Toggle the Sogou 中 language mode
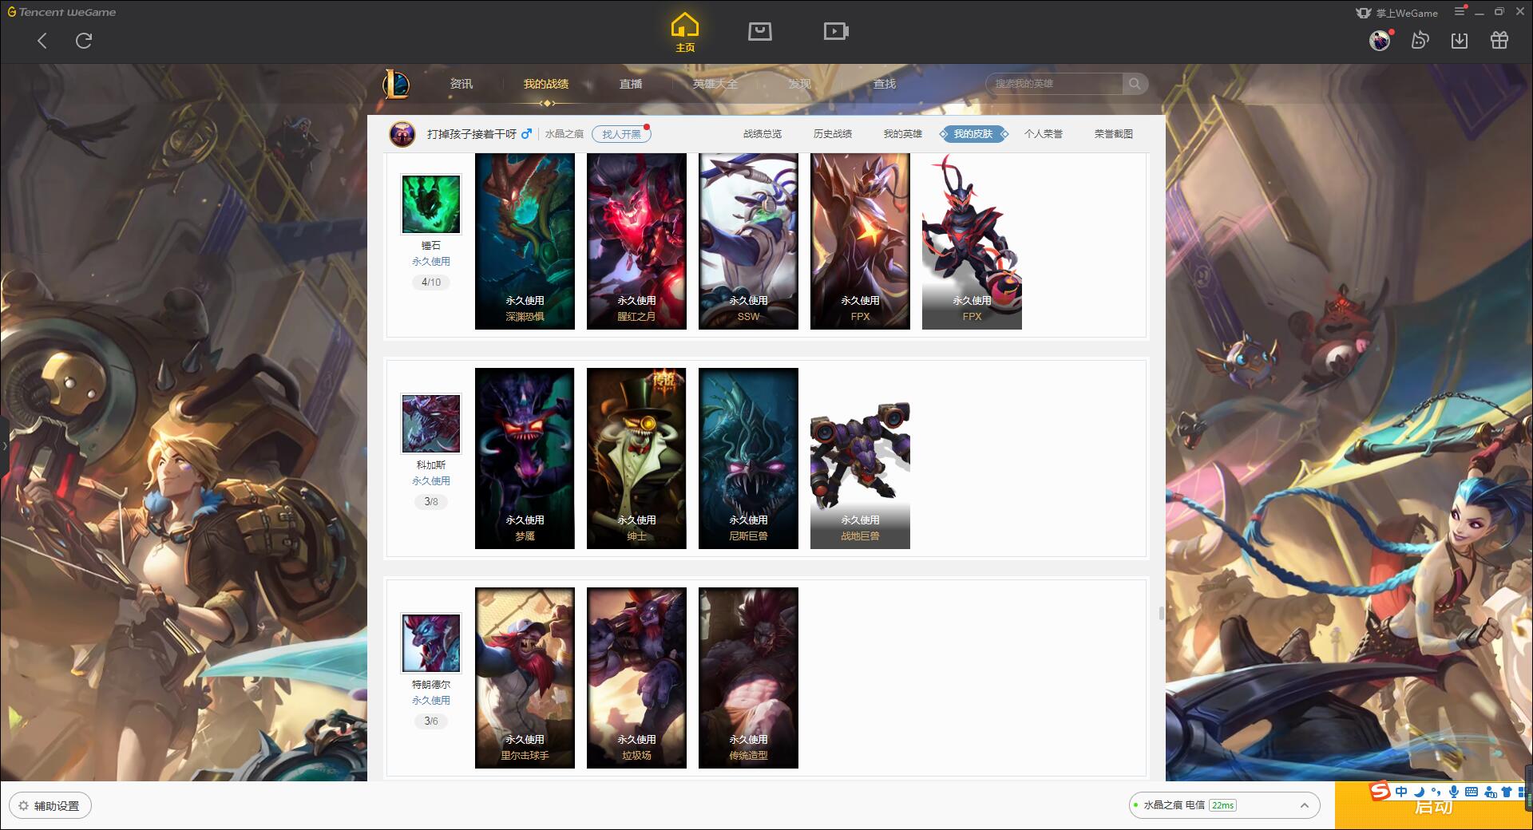The width and height of the screenshot is (1533, 830). click(x=1401, y=792)
